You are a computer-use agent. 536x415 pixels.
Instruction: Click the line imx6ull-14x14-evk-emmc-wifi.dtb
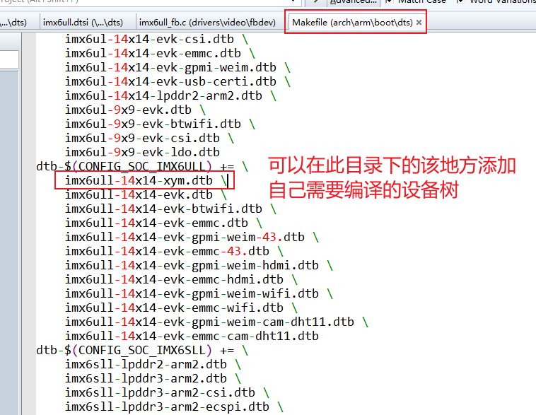[x=181, y=308]
